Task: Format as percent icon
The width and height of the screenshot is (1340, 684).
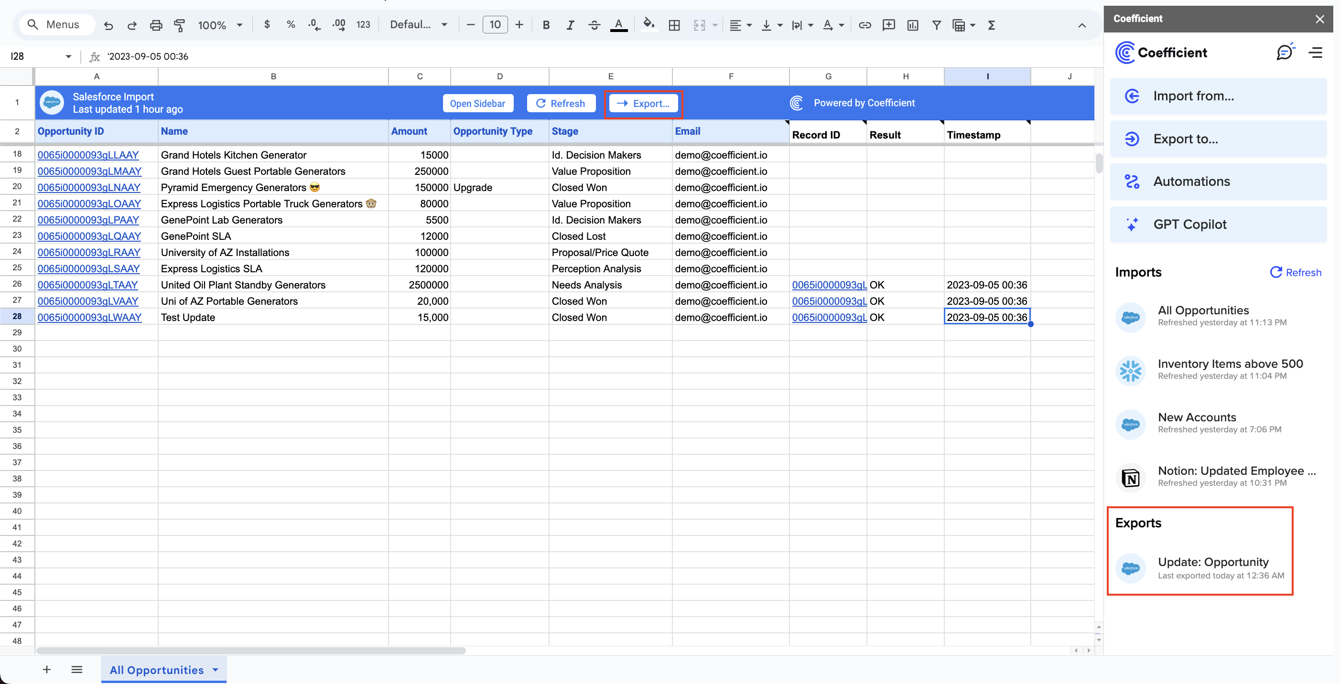Action: [291, 24]
